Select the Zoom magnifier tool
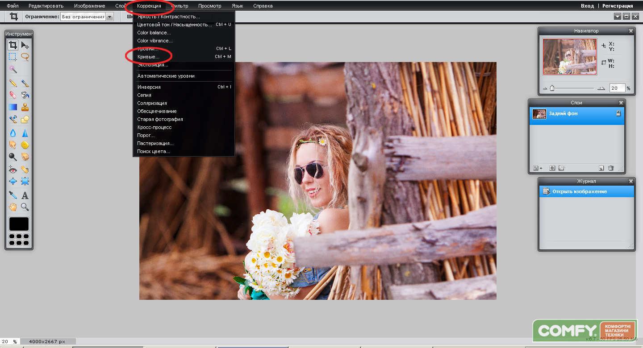Viewport: 643px width, 348px height. coord(25,207)
